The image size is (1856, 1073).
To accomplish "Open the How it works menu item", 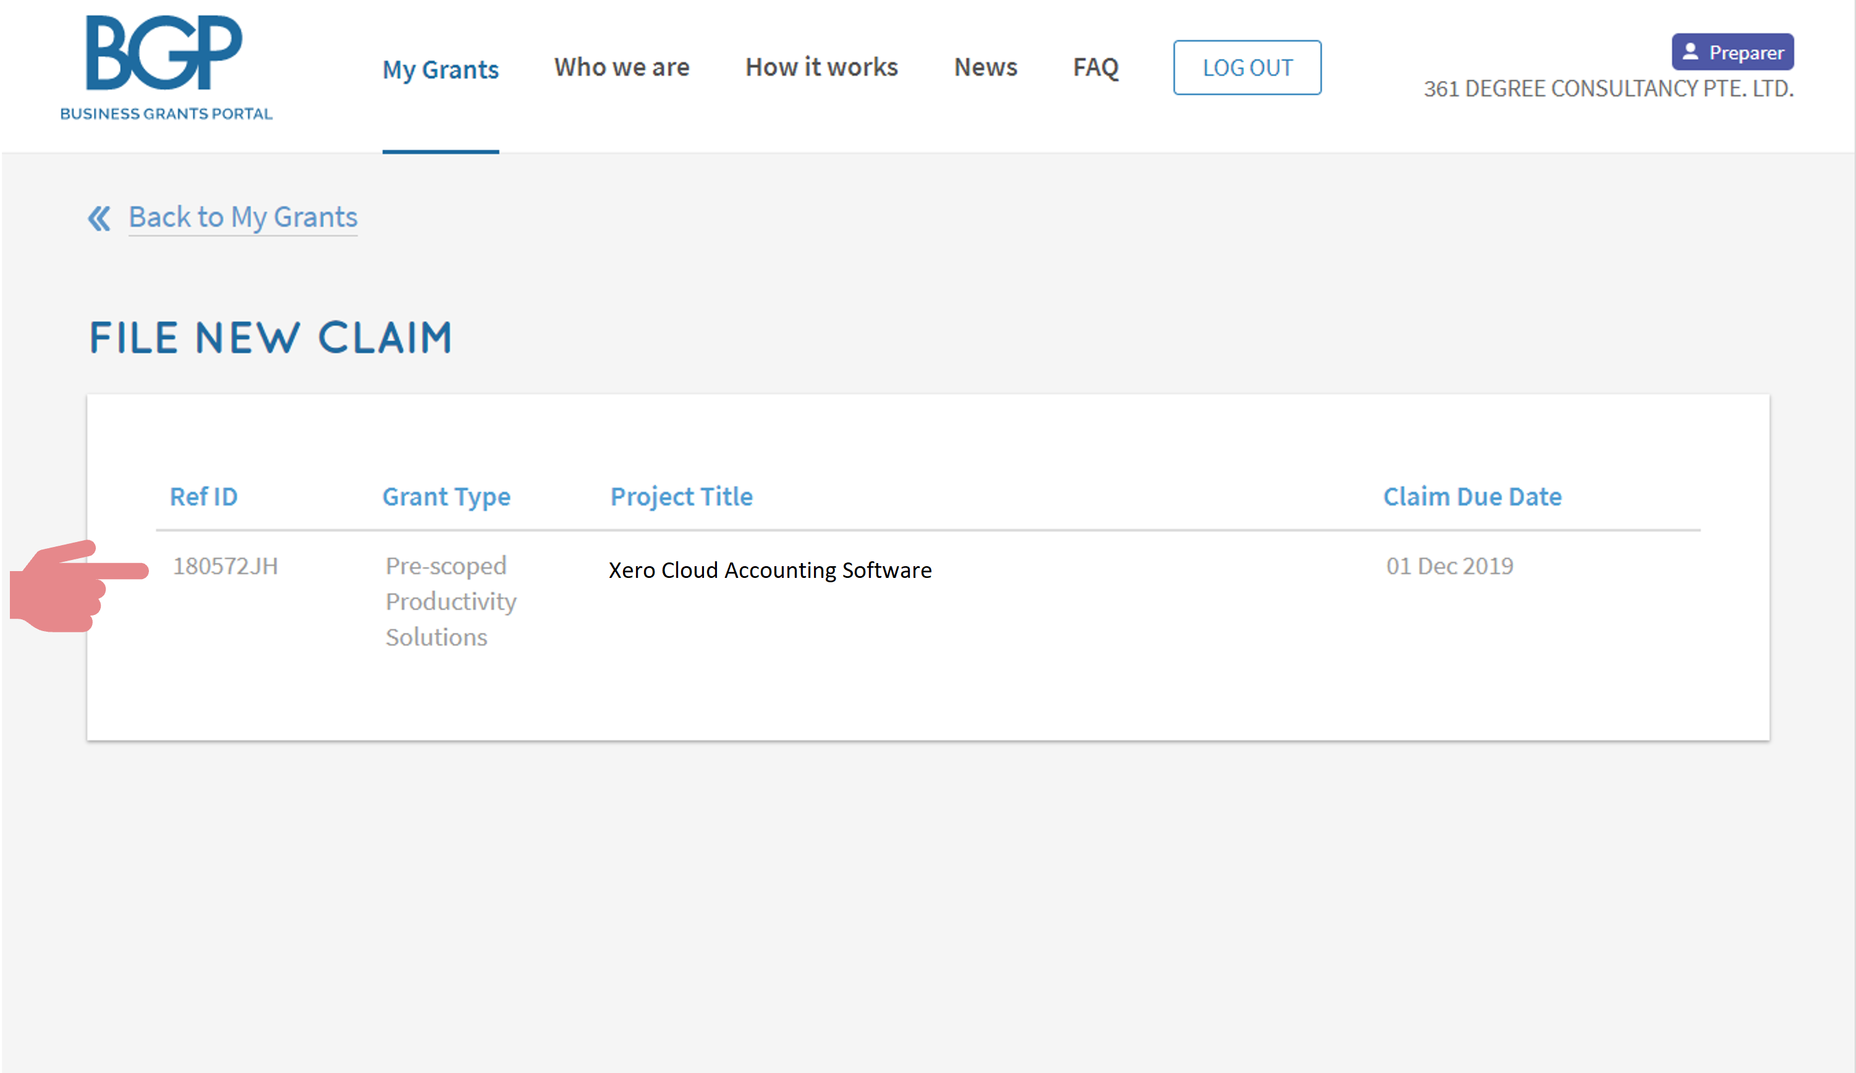I will click(x=821, y=66).
